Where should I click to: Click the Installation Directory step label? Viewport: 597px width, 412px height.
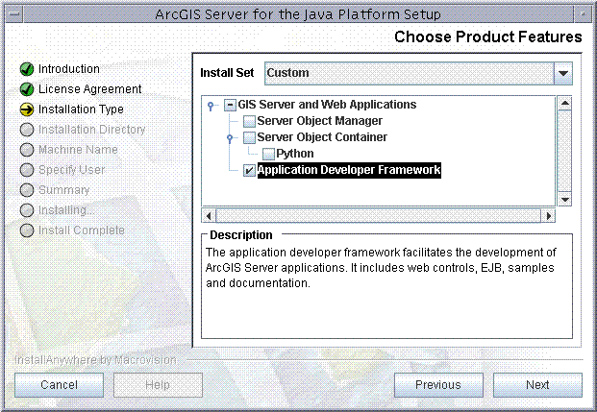point(91,130)
